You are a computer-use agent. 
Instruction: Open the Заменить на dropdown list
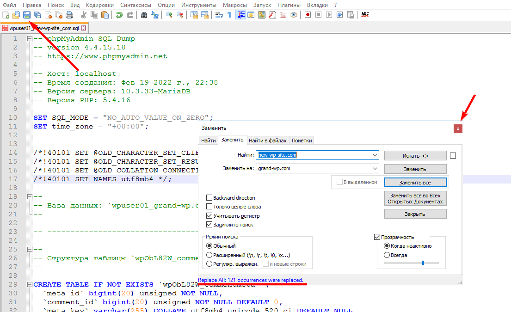coord(375,169)
